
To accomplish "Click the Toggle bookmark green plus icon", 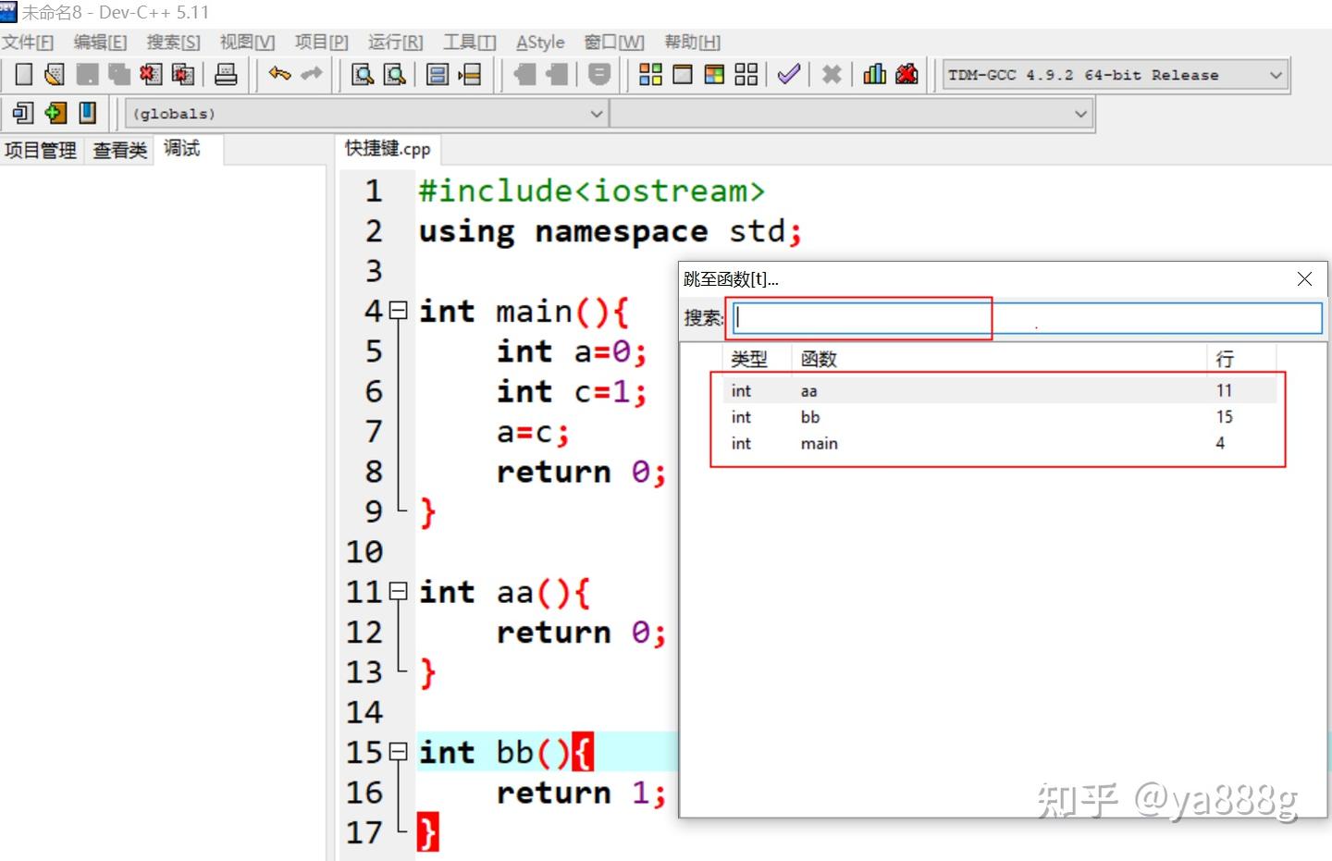I will (55, 113).
